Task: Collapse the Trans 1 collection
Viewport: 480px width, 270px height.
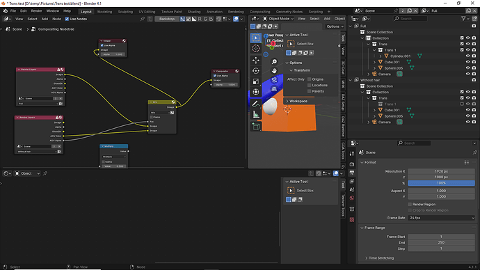Action: click(374, 50)
